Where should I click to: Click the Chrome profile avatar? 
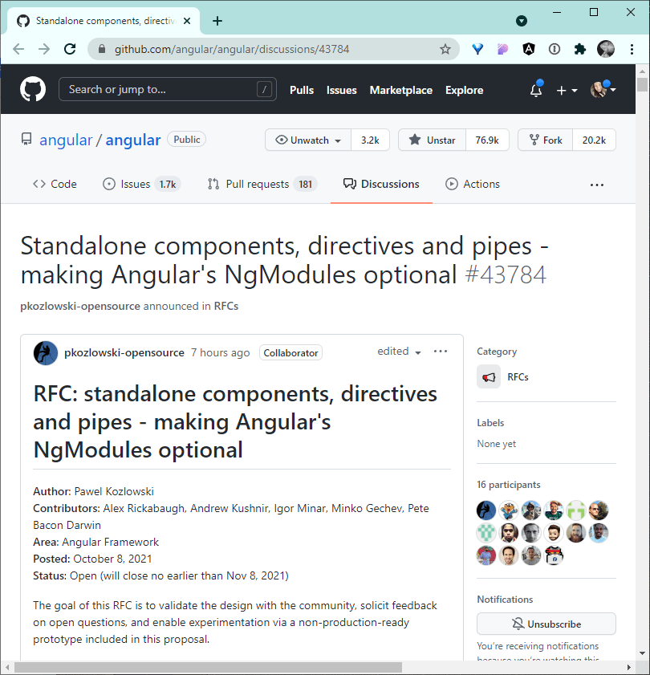[x=606, y=49]
